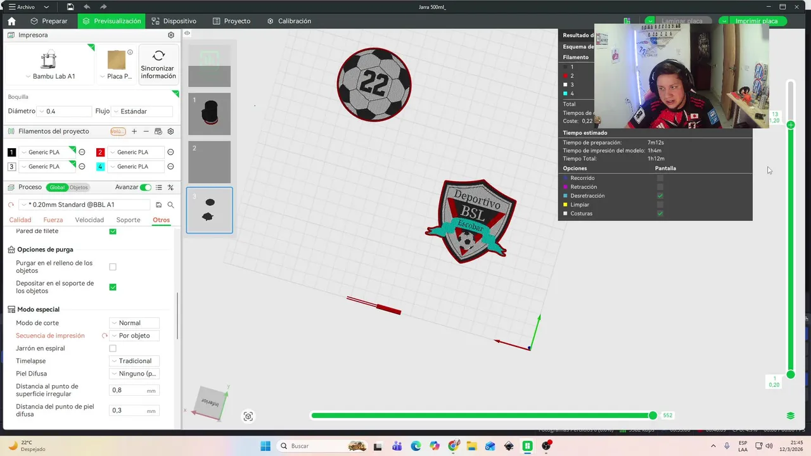Screen dimensions: 811x456
Task: Open the process settings list icon
Action: 159,187
